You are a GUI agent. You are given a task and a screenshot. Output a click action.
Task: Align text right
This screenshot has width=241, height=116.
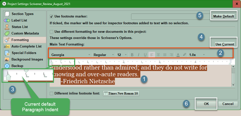click(171, 55)
